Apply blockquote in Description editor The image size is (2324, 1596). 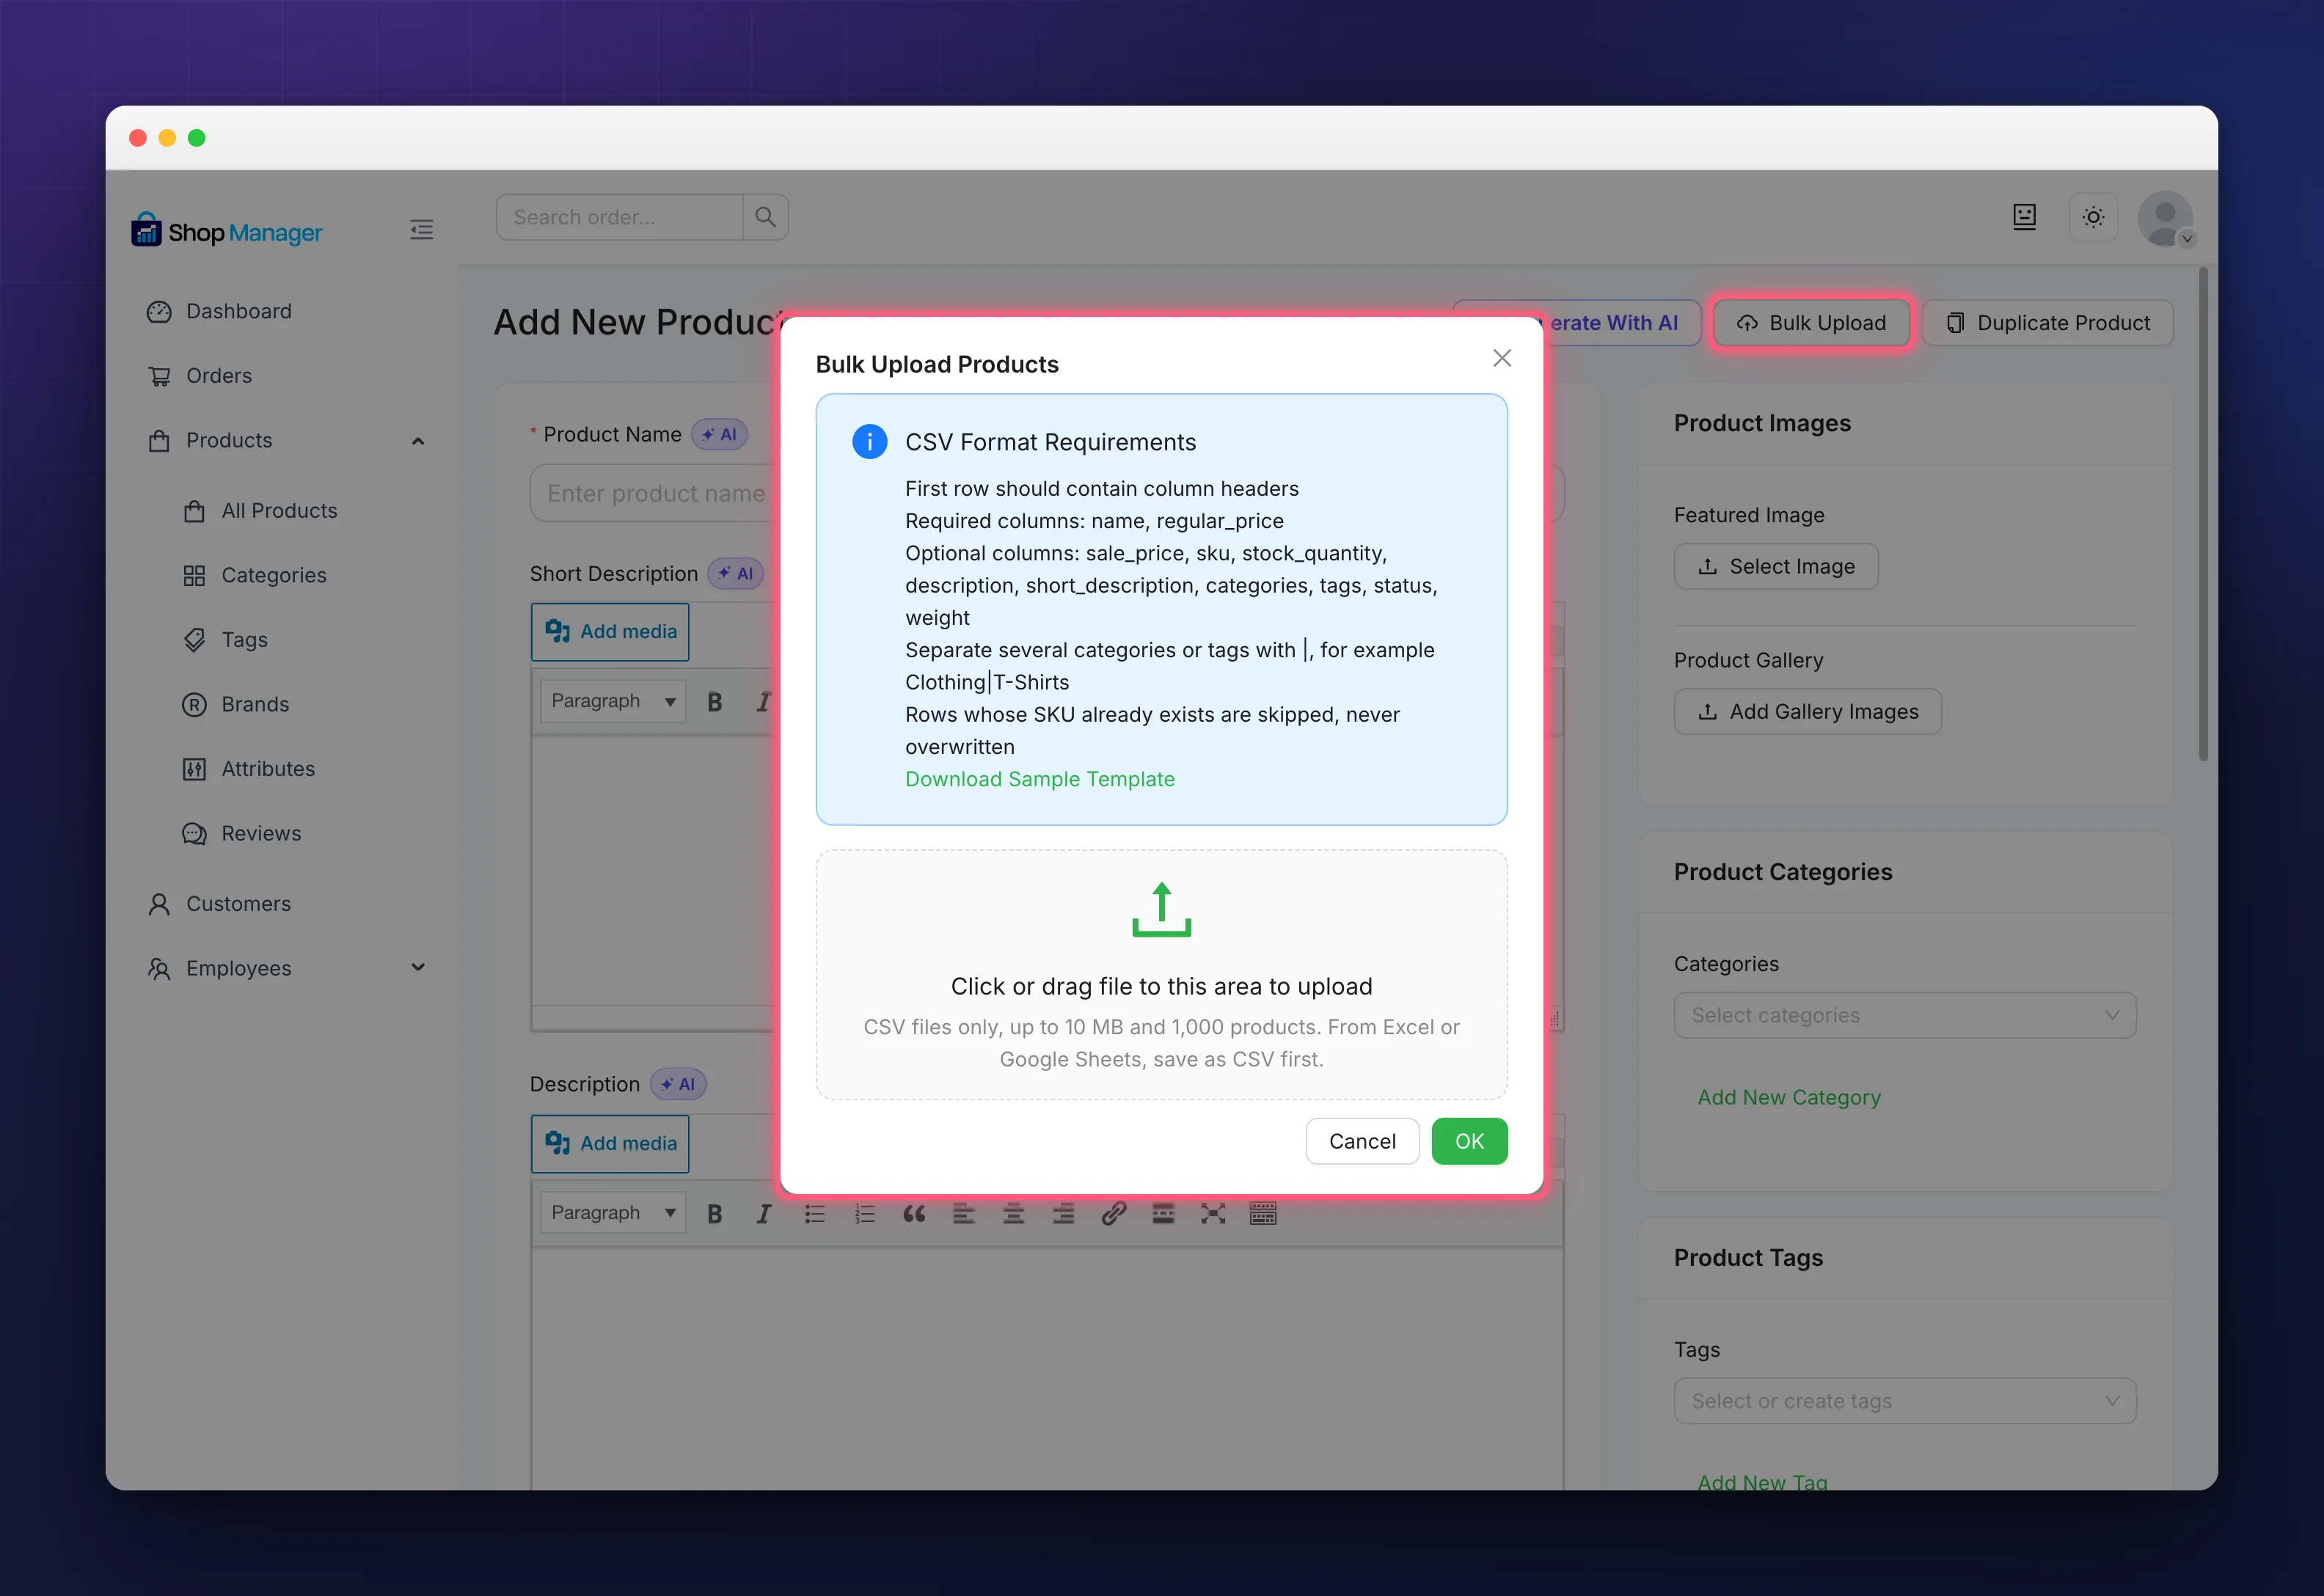pyautogui.click(x=914, y=1213)
